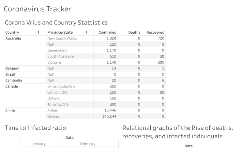Click the Queensland province row
Screen dimensions: 240x148
click(x=57, y=51)
